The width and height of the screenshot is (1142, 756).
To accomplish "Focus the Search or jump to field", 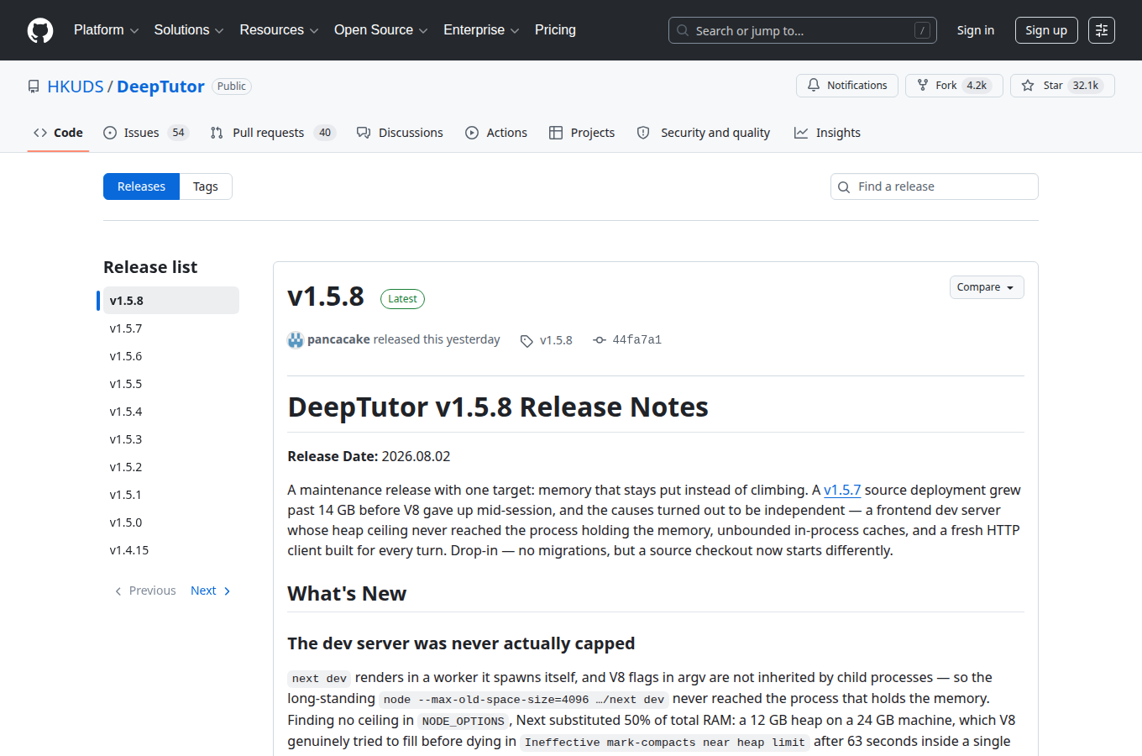I will tap(802, 30).
